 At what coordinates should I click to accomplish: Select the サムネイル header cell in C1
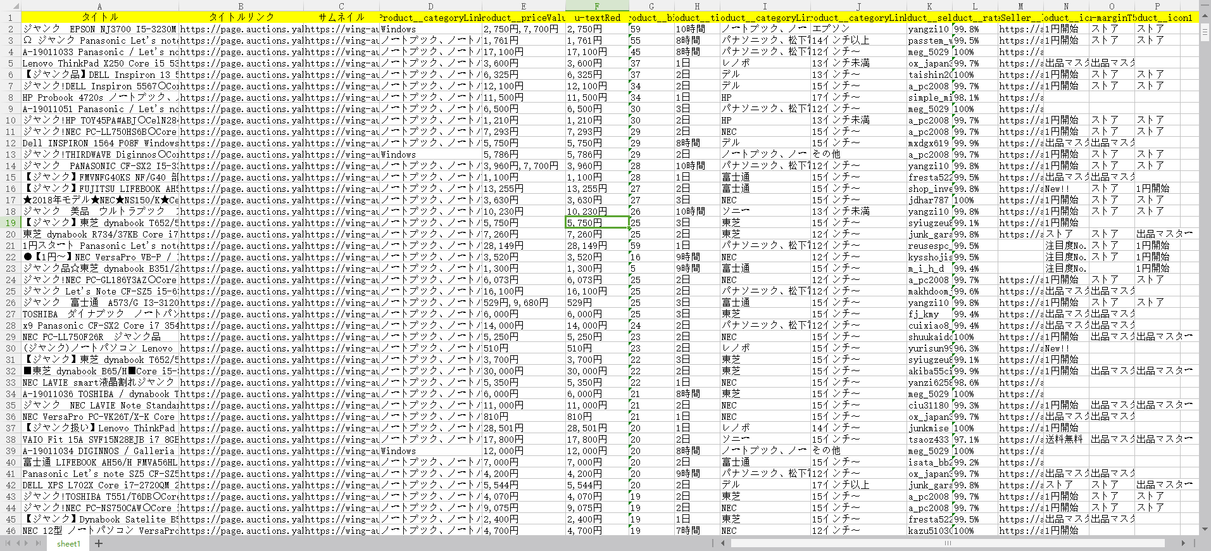click(341, 17)
